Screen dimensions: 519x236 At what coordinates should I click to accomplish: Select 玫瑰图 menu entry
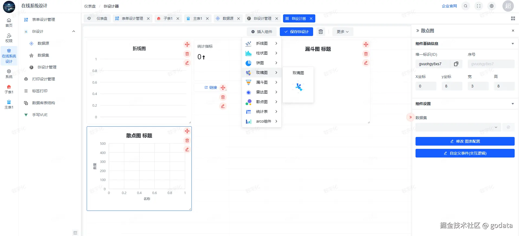262,73
